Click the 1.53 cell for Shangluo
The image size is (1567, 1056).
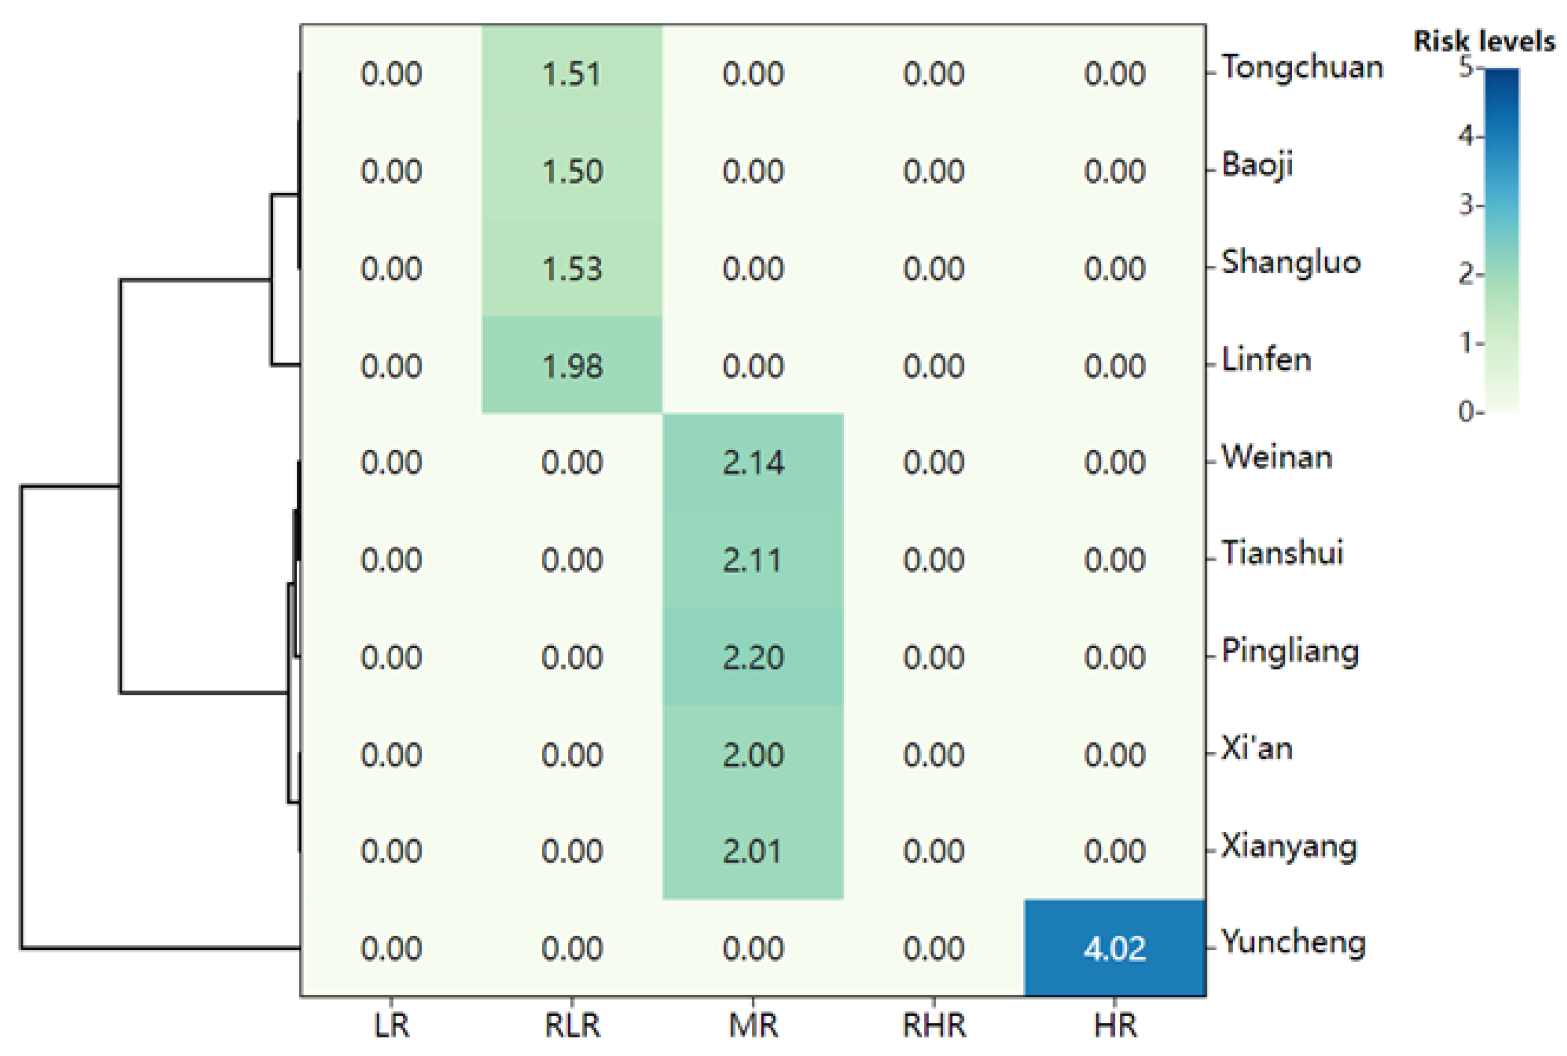(x=572, y=268)
